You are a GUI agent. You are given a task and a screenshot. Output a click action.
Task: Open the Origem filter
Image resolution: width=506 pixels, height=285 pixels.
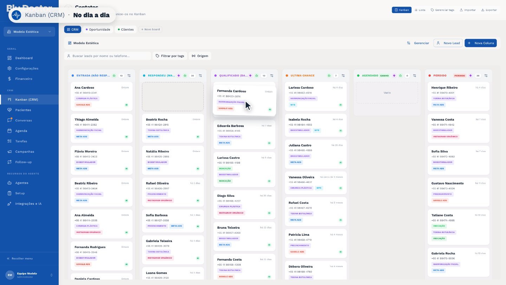tap(200, 56)
